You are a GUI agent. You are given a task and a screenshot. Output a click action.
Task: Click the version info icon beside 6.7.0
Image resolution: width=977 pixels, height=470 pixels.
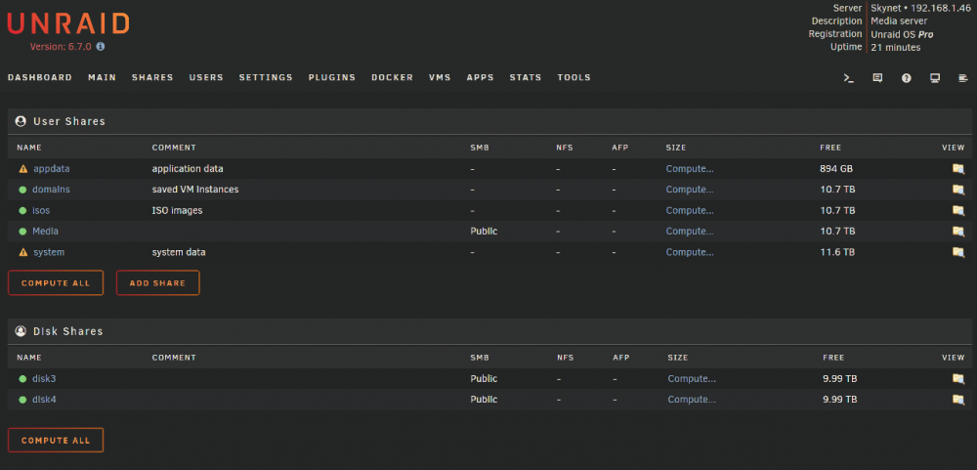101,47
